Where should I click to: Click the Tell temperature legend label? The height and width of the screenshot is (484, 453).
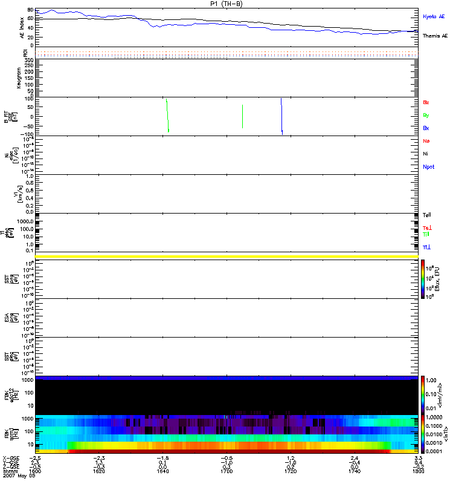point(427,215)
